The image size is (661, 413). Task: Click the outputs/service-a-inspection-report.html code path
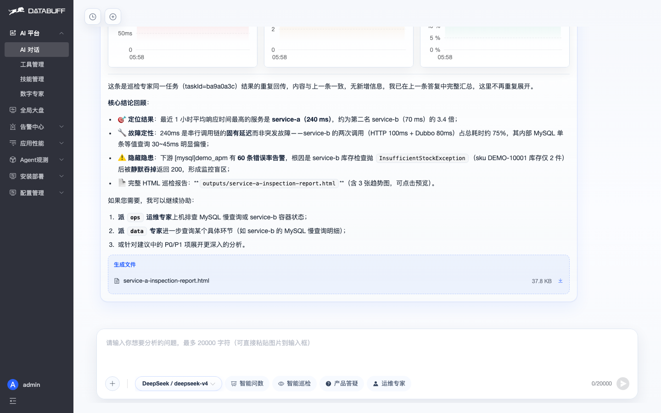point(269,184)
